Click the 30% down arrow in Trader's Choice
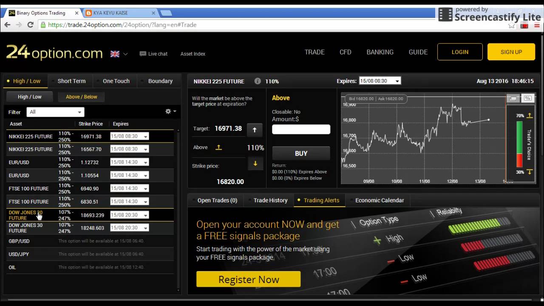544x306 pixels. [x=530, y=172]
